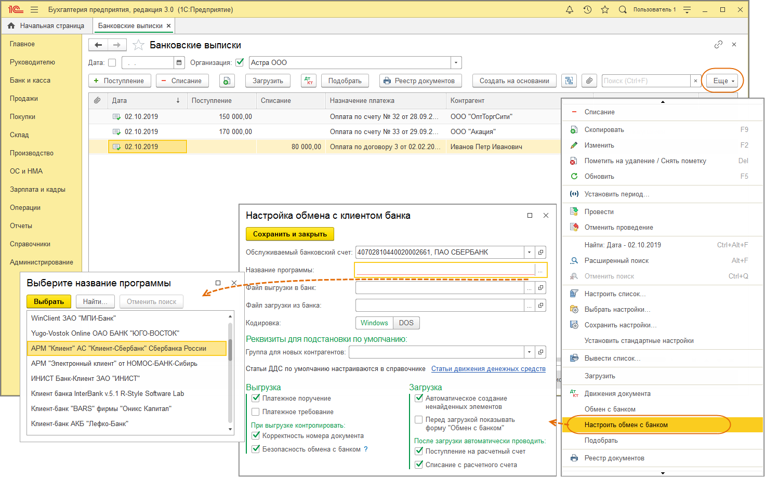This screenshot has width=765, height=477.
Task: Show Дт/Кт document movements icon
Action: (x=309, y=81)
